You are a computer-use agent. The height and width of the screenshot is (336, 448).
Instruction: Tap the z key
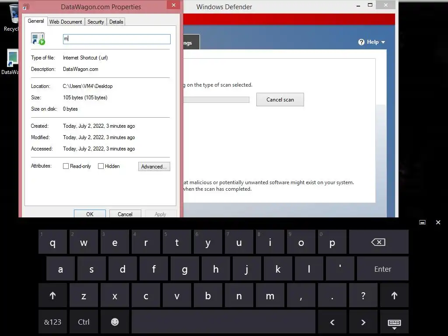[x=84, y=295]
